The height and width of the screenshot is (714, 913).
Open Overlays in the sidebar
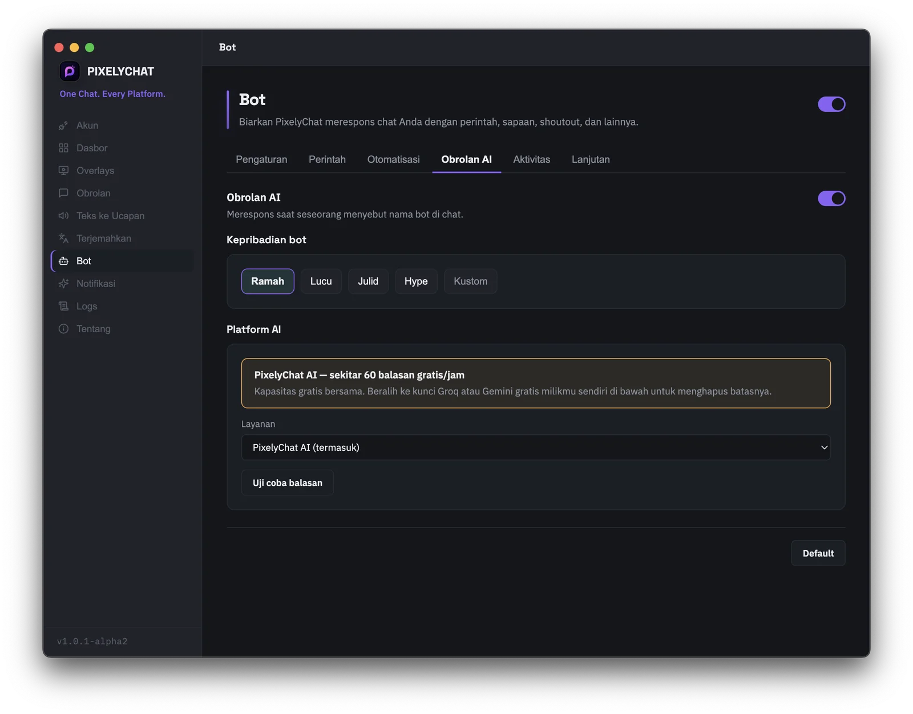point(123,171)
